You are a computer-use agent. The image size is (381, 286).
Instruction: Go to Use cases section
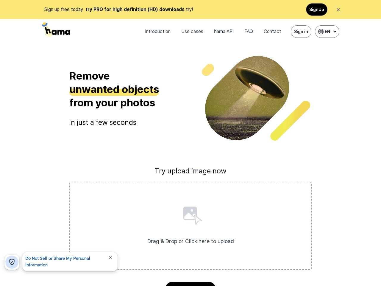pos(192,32)
